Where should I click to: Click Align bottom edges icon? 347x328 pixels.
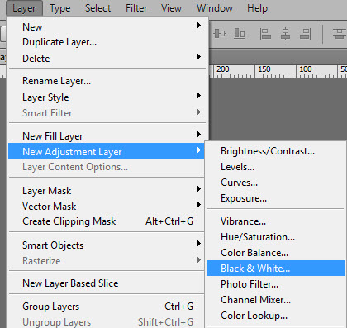240,34
